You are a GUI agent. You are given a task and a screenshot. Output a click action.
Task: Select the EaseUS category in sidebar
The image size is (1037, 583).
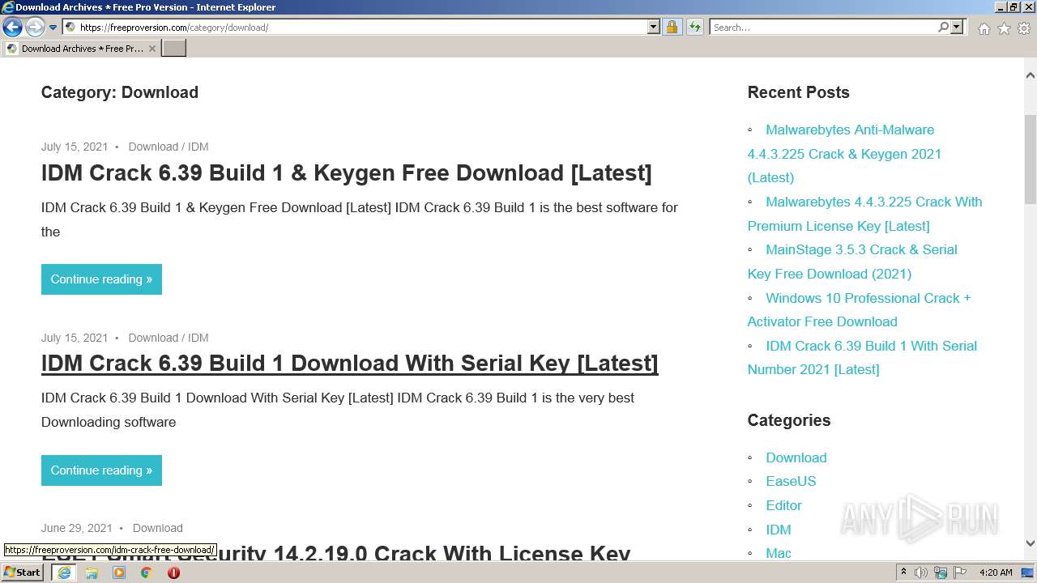(791, 481)
